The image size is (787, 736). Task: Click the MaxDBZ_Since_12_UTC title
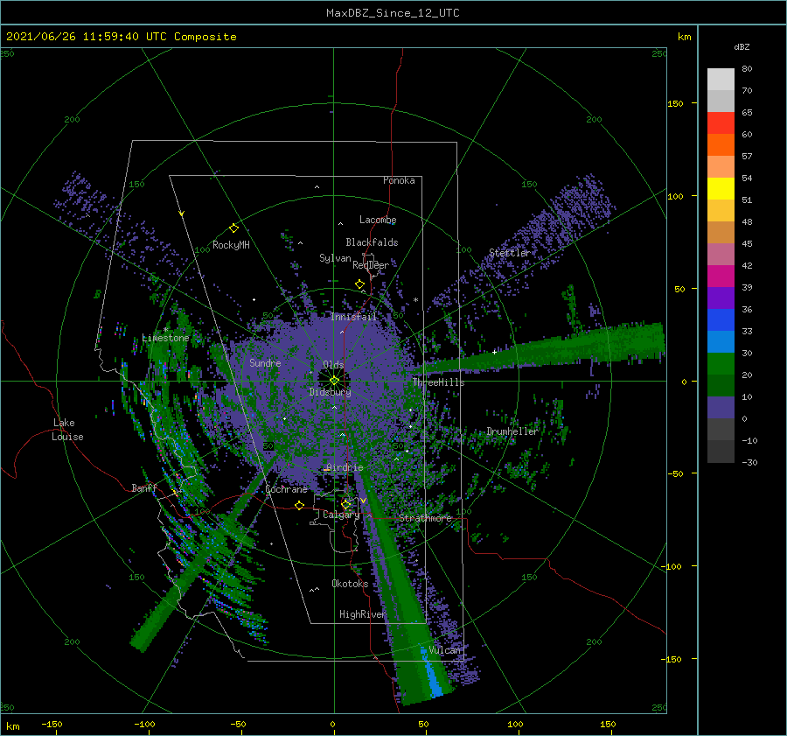(393, 13)
